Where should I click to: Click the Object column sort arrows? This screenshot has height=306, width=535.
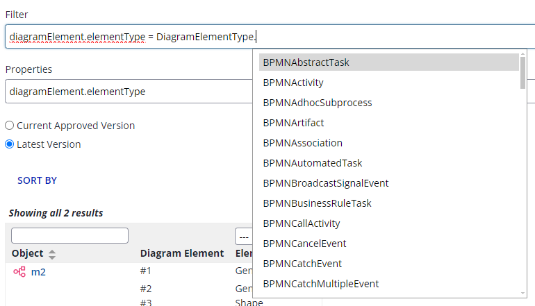coord(52,254)
